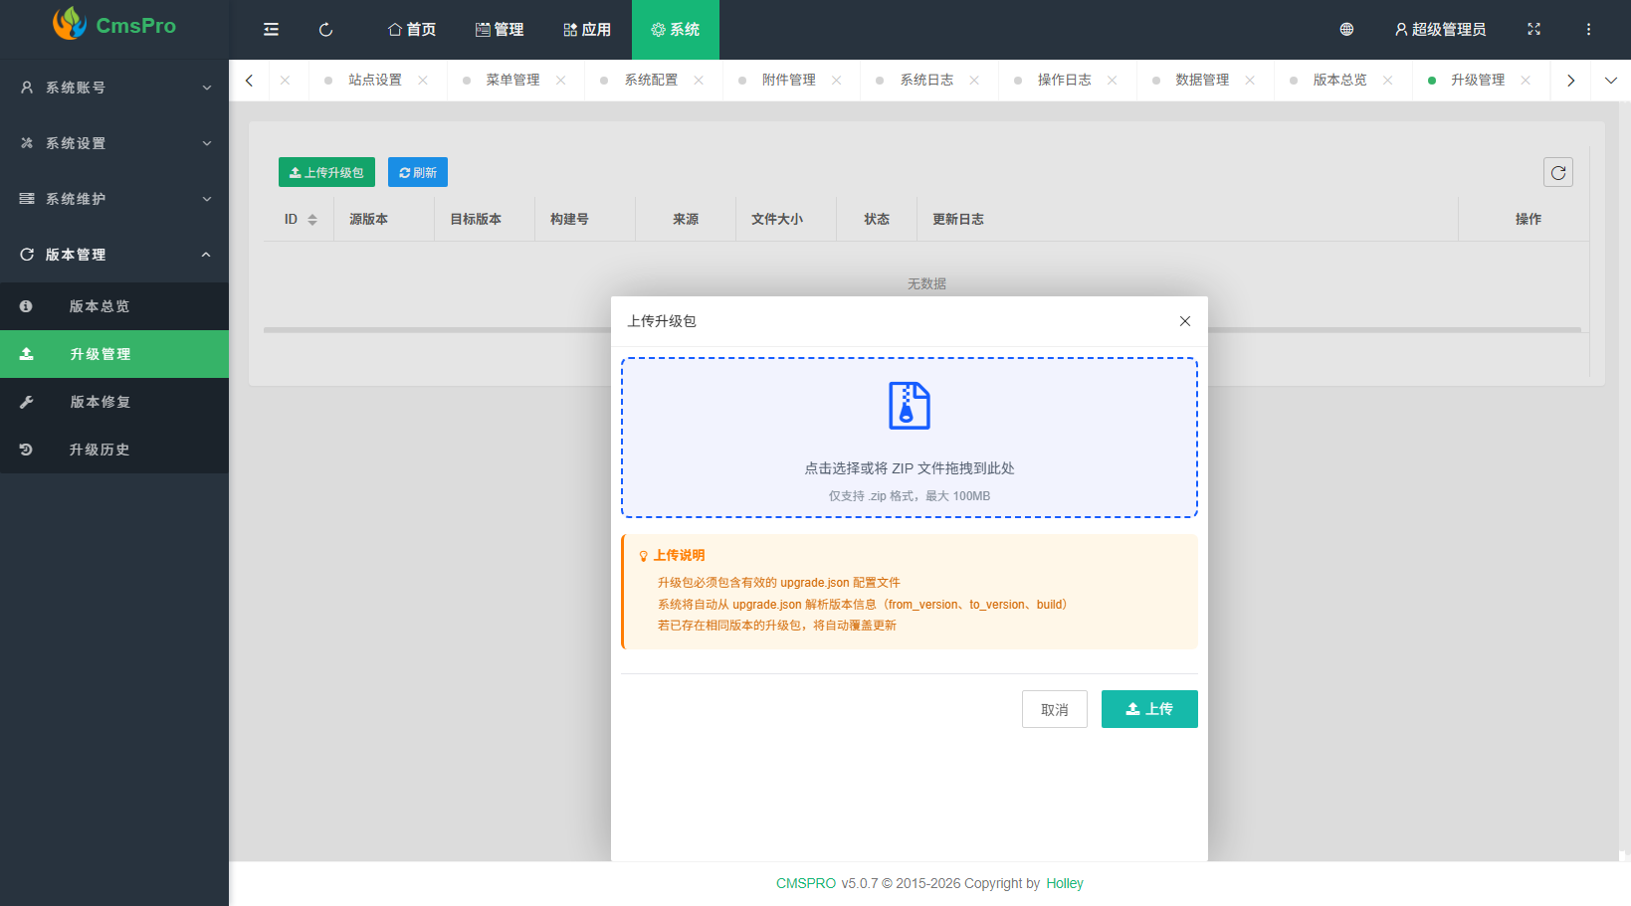
Task: Click the info icon beside 版本总览
Action: 26,306
